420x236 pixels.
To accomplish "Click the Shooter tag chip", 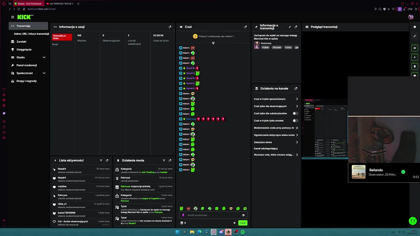I will (x=277, y=48).
